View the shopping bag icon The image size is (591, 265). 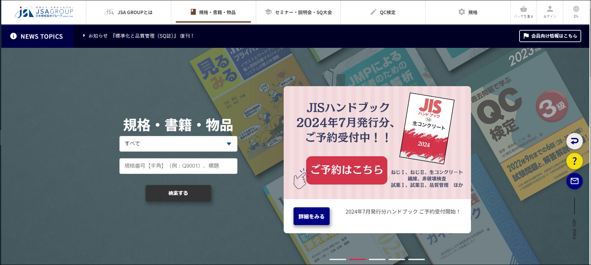point(524,9)
